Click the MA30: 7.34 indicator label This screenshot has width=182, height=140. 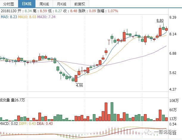46,17
